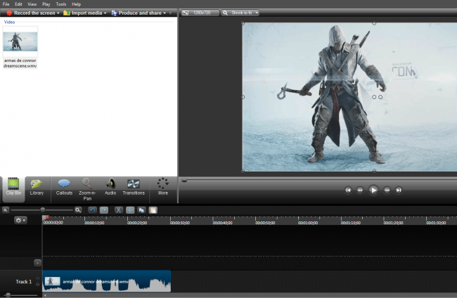
Task: Open the Play menu
Action: point(46,4)
